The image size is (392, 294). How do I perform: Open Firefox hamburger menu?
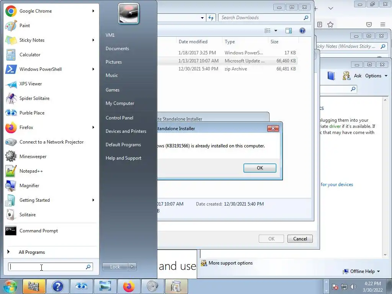click(x=383, y=24)
